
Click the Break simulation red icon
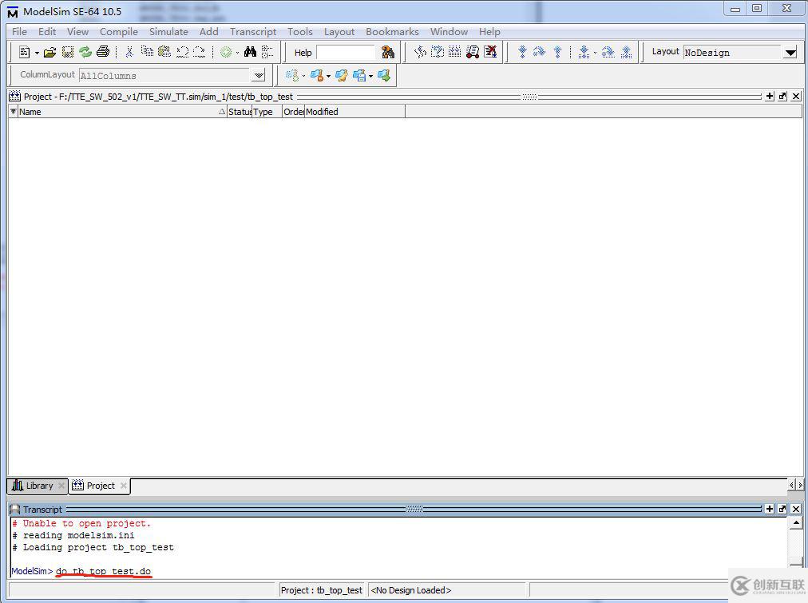(x=490, y=52)
